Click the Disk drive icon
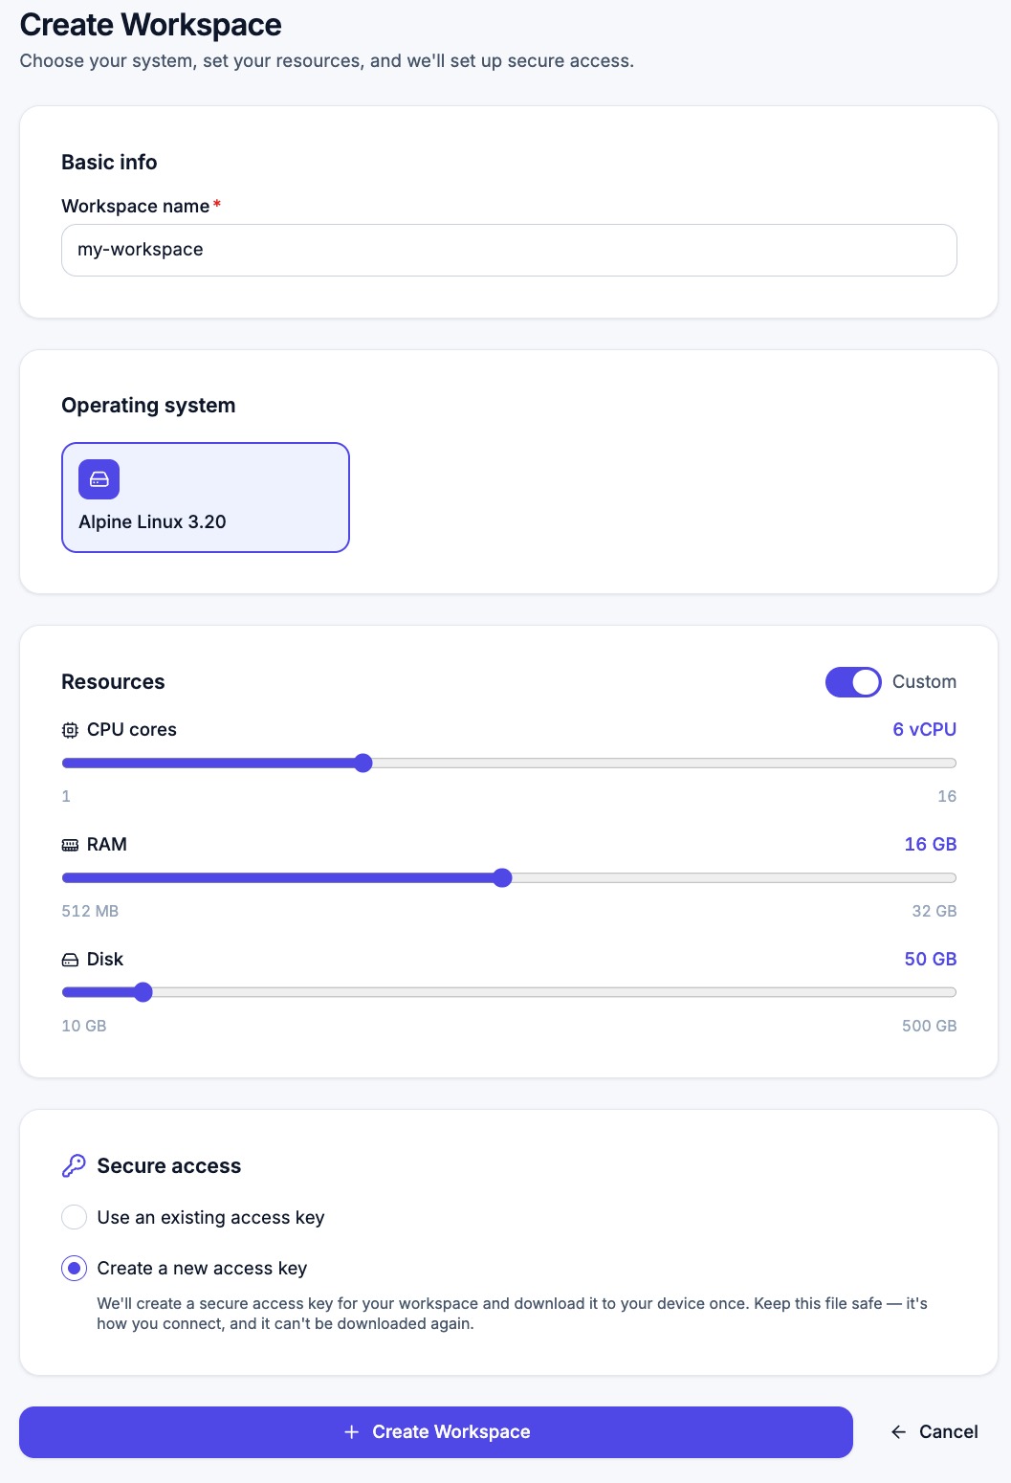Viewport: 1011px width, 1483px height. (70, 960)
